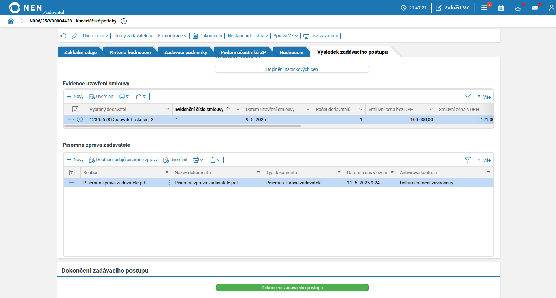Expand the Komunikace menu
556x298 pixels.
click(x=172, y=36)
